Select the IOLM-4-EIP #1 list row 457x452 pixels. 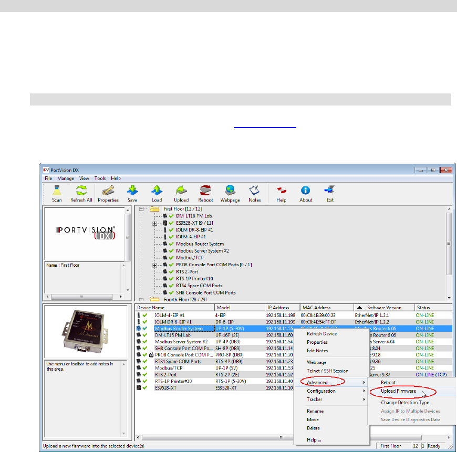click(x=294, y=315)
